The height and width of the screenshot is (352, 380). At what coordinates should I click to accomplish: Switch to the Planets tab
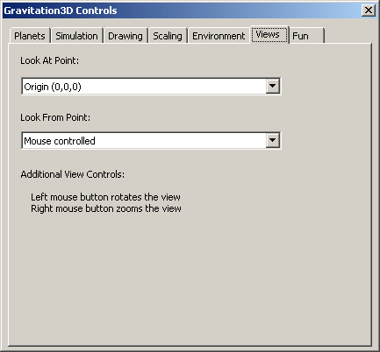pyautogui.click(x=30, y=36)
